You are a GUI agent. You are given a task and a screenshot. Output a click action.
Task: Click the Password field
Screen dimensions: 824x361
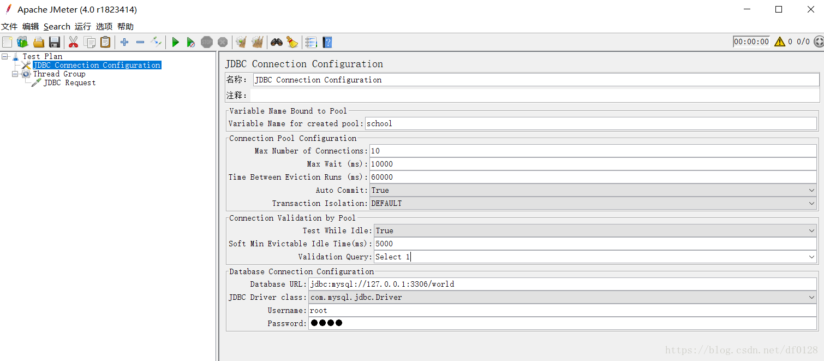click(x=563, y=323)
